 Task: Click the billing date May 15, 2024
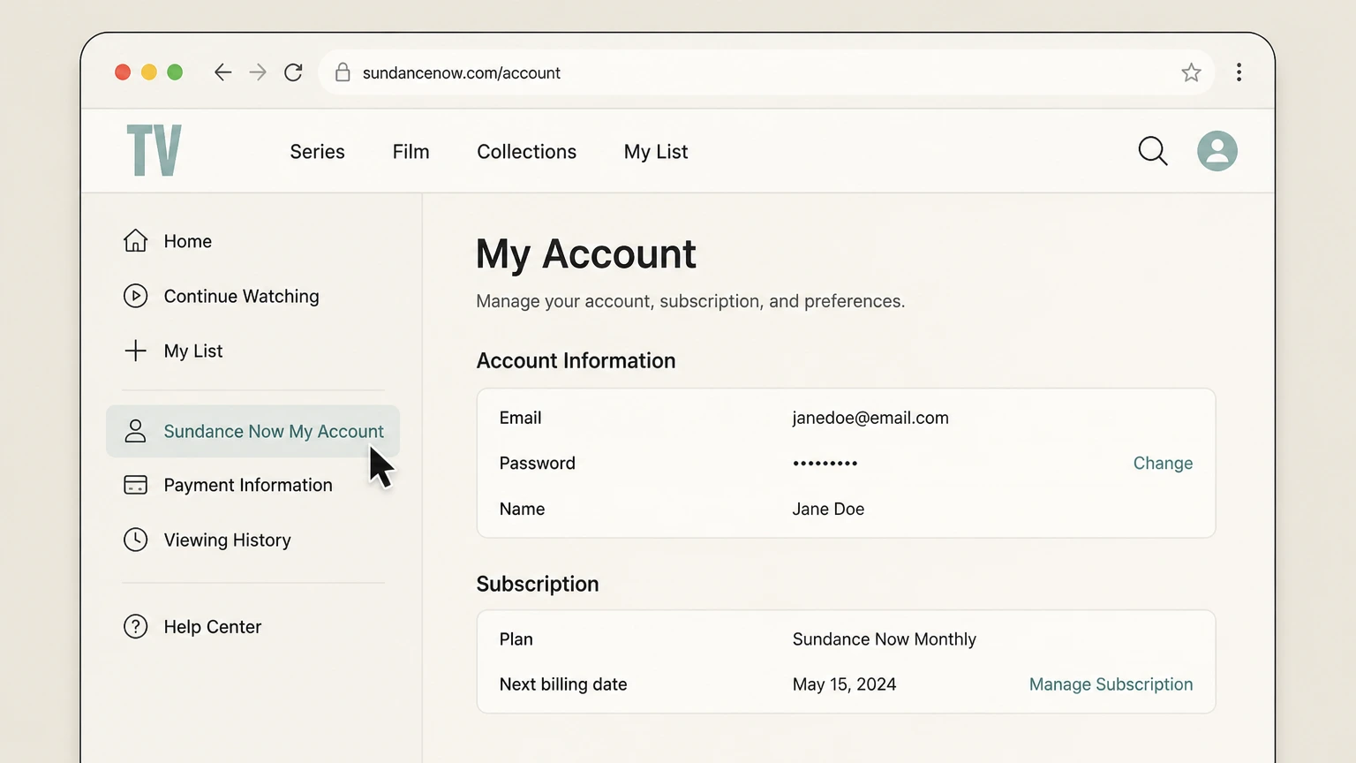(x=844, y=684)
